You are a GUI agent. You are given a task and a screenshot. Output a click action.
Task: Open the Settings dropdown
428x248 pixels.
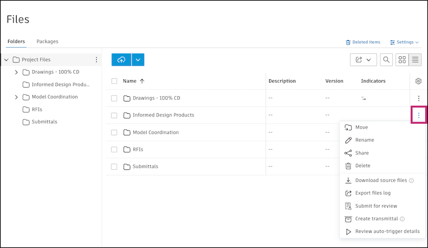point(404,42)
